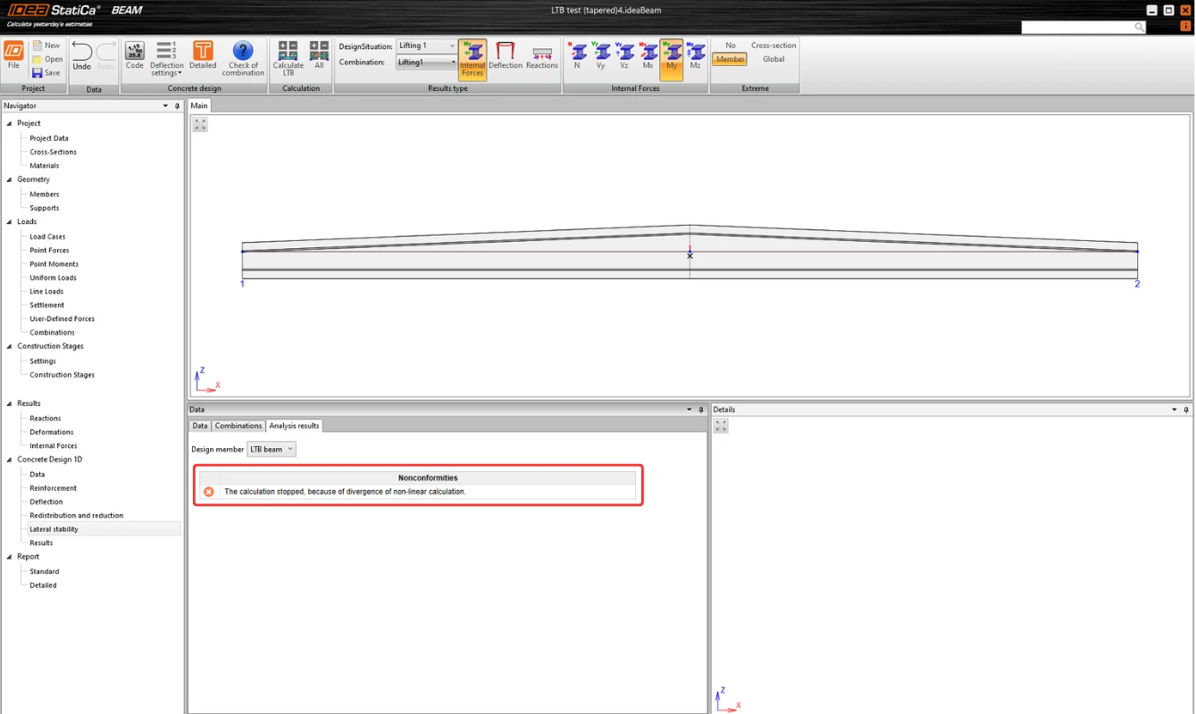
Task: Toggle the Member extreme option
Action: pos(730,59)
